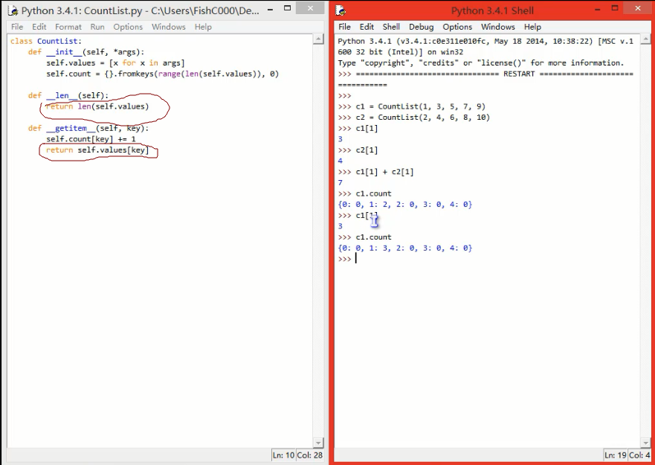Click the editor's vertical scrollbar track
Viewport: 655px width, 465px height.
point(319,238)
